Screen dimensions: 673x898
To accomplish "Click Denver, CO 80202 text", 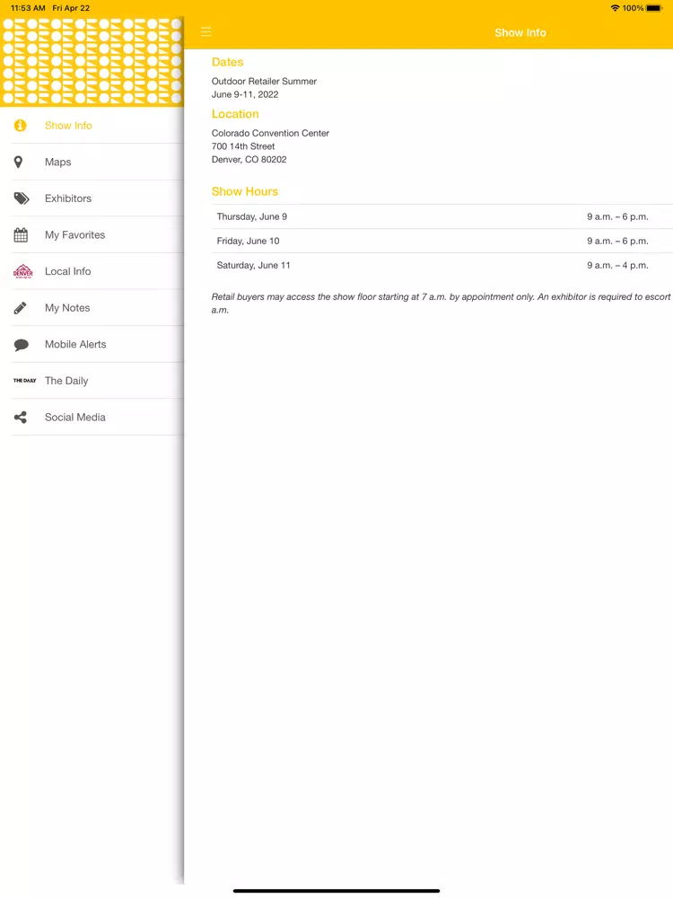I will coord(249,159).
